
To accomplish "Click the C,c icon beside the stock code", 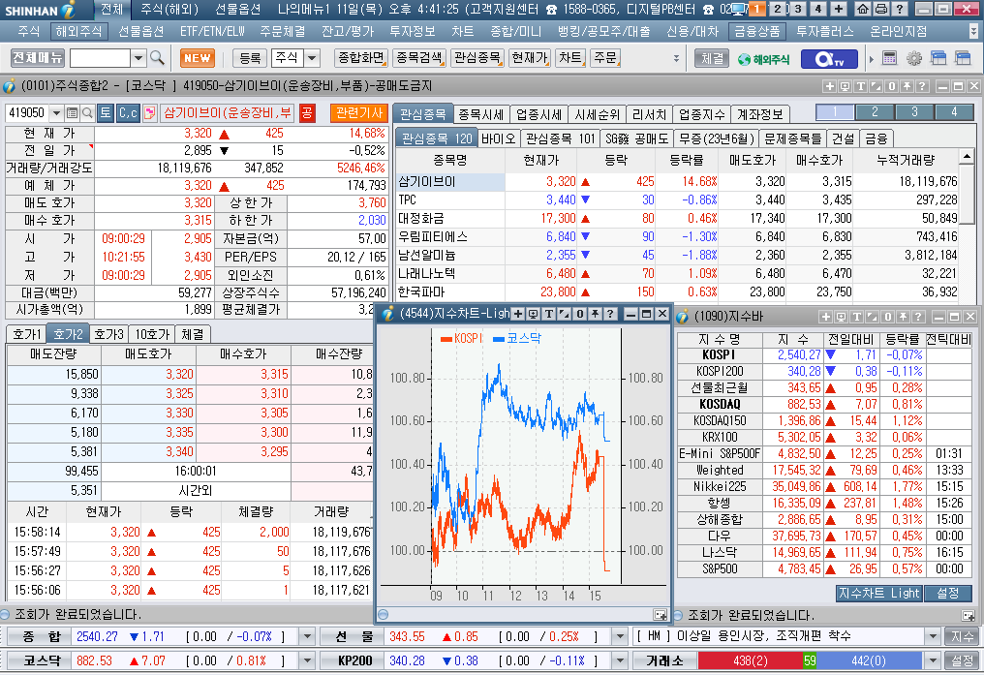I will click(128, 113).
